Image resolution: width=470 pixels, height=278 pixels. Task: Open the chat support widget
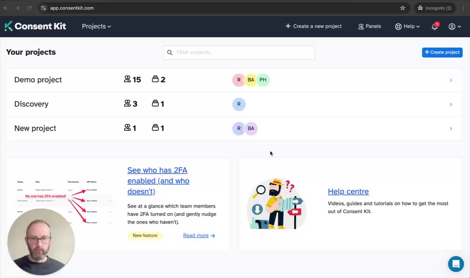[x=456, y=264]
